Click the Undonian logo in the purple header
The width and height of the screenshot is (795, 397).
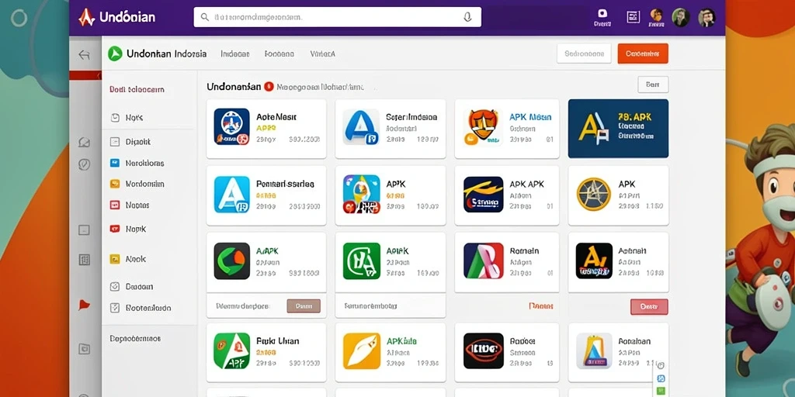point(116,17)
